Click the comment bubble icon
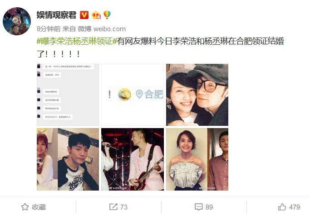The height and width of the screenshot is (215, 310). point(198,207)
